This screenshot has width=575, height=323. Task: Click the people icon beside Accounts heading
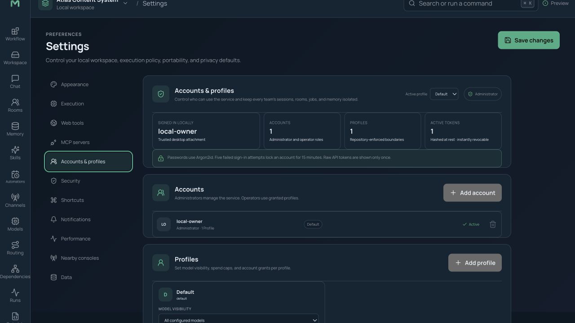click(161, 193)
